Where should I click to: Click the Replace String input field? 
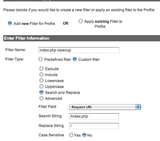94,126
